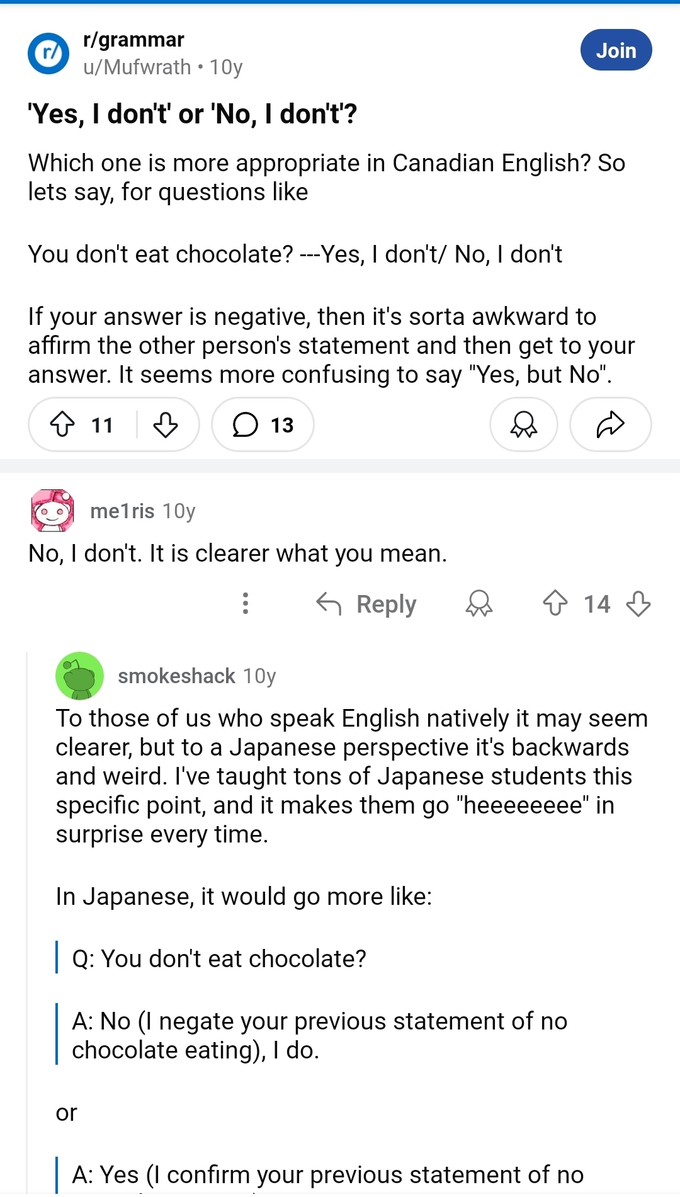Open three-dot menu on me1ris's comment
The width and height of the screenshot is (680, 1197).
tap(246, 603)
